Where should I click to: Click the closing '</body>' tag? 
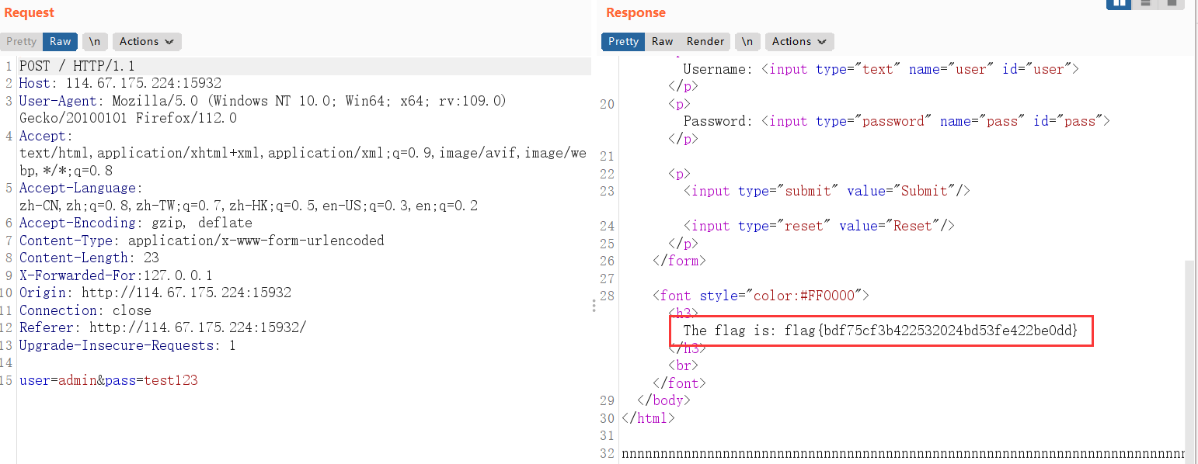coord(663,400)
